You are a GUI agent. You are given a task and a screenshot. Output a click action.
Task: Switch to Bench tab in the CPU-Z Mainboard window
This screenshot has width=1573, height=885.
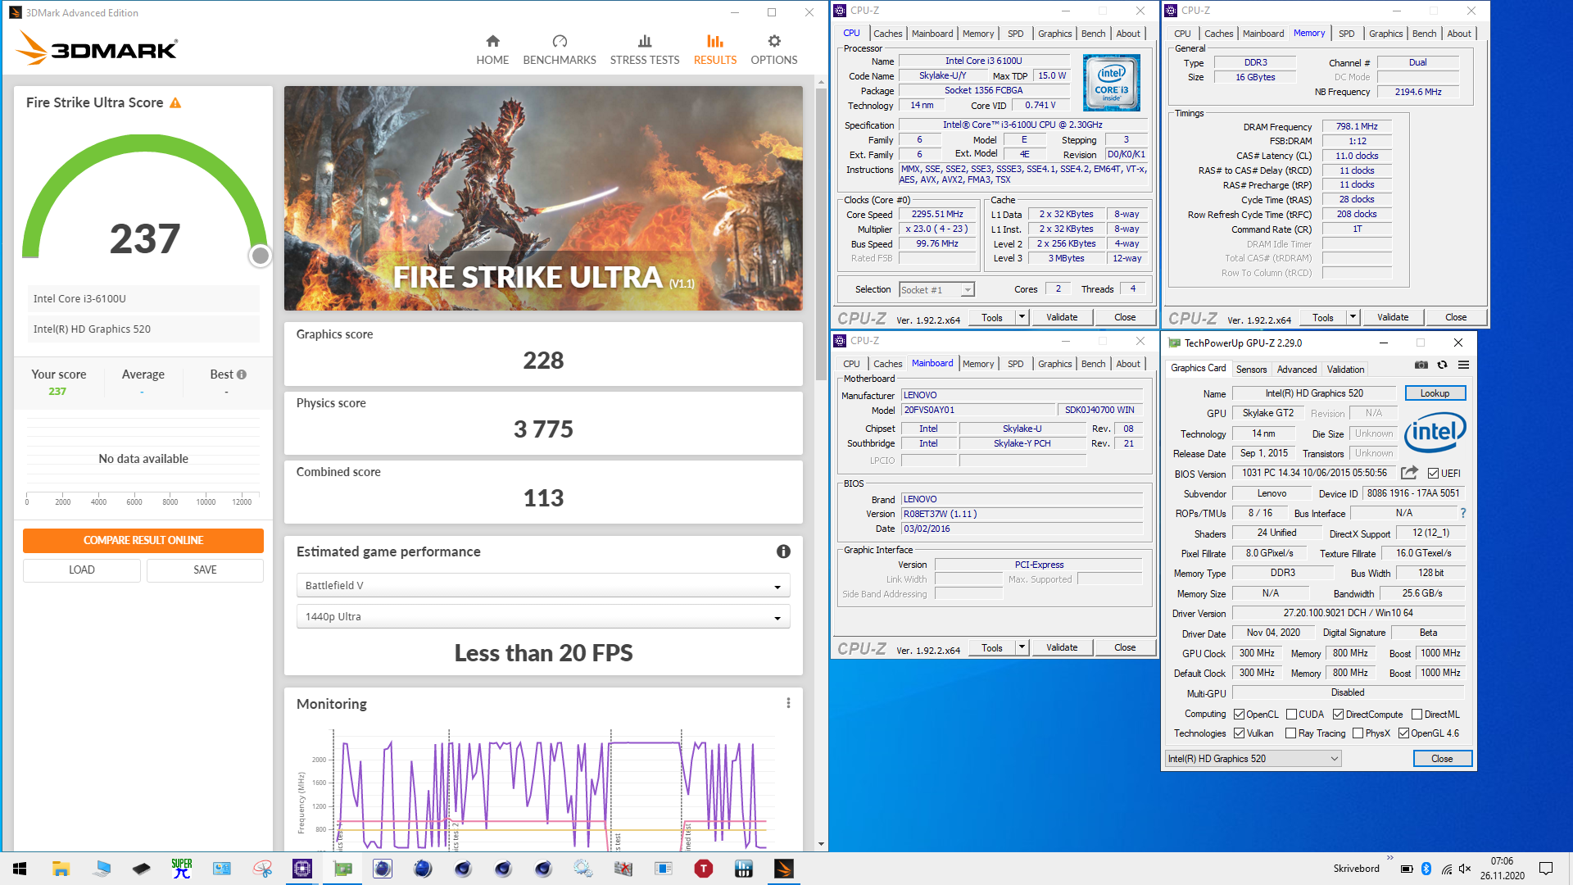[1093, 364]
